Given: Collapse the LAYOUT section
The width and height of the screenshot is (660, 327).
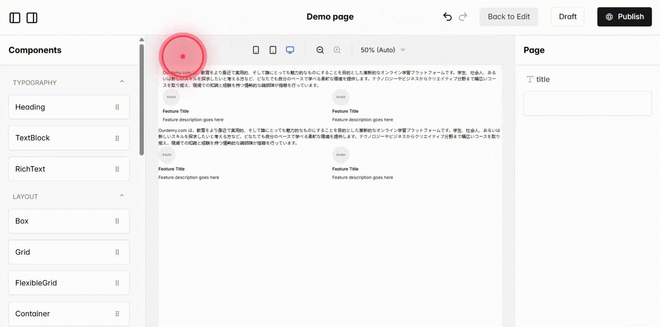Looking at the screenshot, I should point(121,195).
